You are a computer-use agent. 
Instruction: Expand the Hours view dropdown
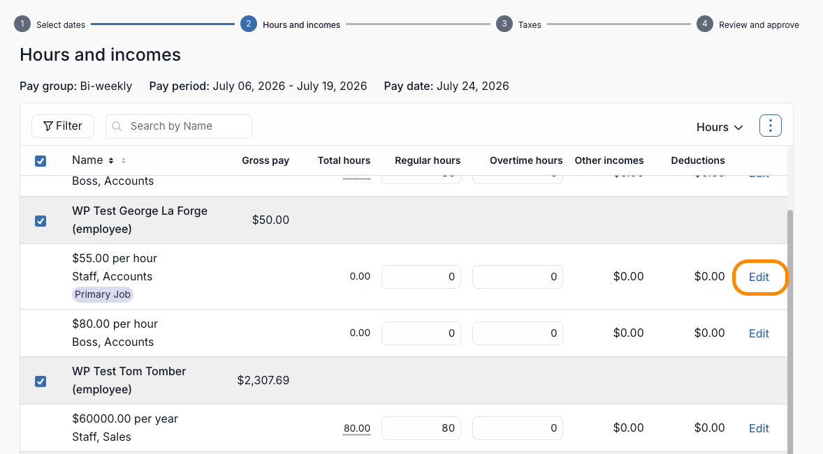pos(720,127)
